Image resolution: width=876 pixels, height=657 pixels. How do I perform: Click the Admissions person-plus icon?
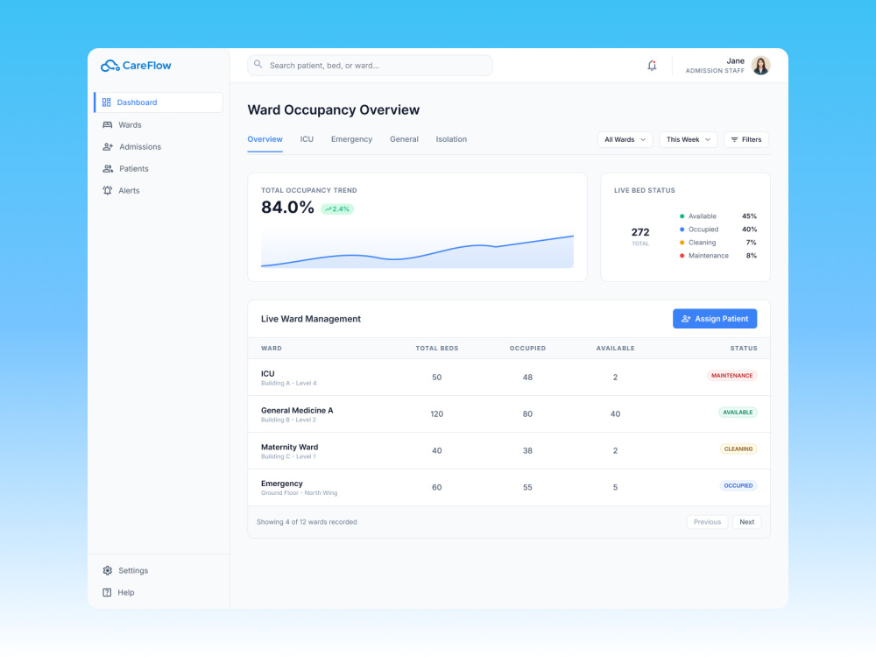(x=108, y=147)
